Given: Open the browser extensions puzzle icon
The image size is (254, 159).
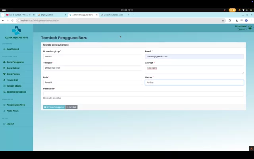Looking at the screenshot, I should click(x=230, y=20).
